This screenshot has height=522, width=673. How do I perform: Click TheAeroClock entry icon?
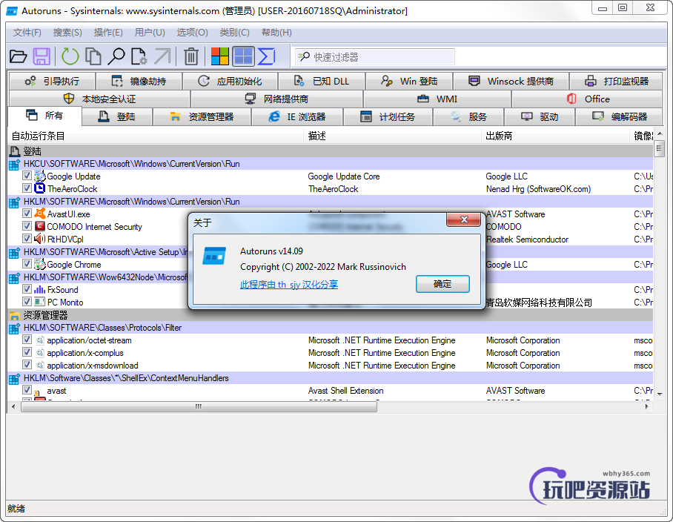tap(39, 188)
